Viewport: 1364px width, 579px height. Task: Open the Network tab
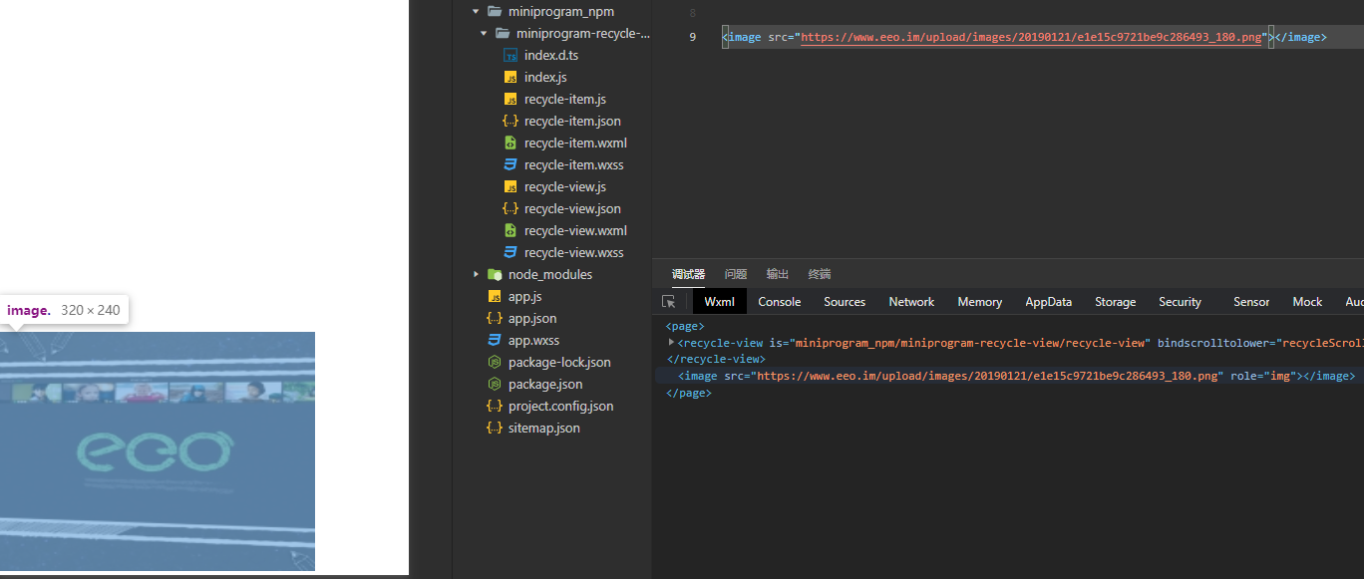coord(911,302)
